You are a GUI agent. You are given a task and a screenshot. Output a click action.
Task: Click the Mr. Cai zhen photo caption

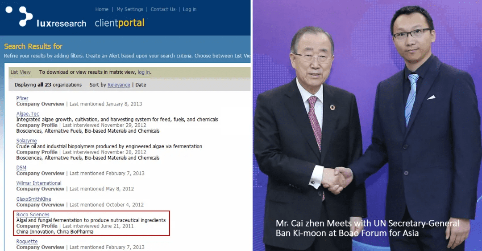pyautogui.click(x=367, y=228)
